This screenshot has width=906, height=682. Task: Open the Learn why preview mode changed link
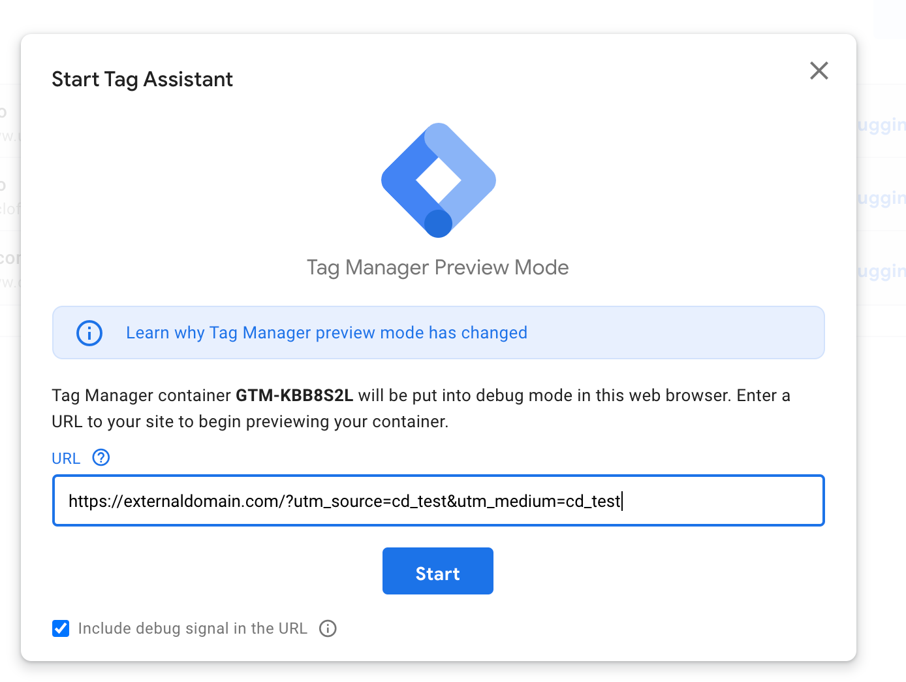[x=326, y=333]
